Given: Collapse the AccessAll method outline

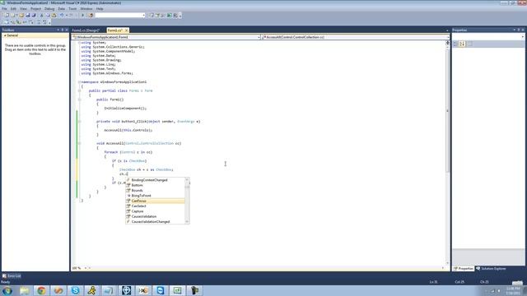Looking at the screenshot, I should click(79, 143).
